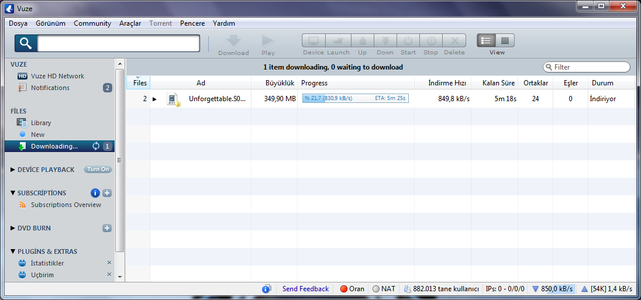This screenshot has height=300, width=641.
Task: Expand the Device Playback section
Action: pyautogui.click(x=13, y=170)
